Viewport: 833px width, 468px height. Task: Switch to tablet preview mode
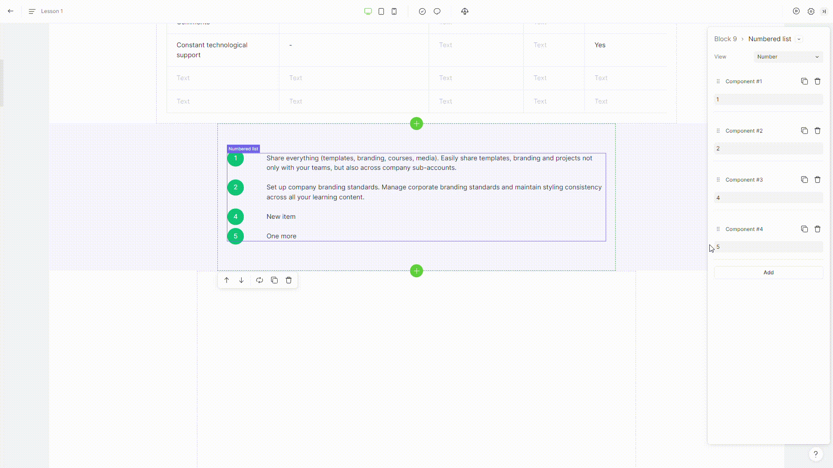(x=381, y=11)
